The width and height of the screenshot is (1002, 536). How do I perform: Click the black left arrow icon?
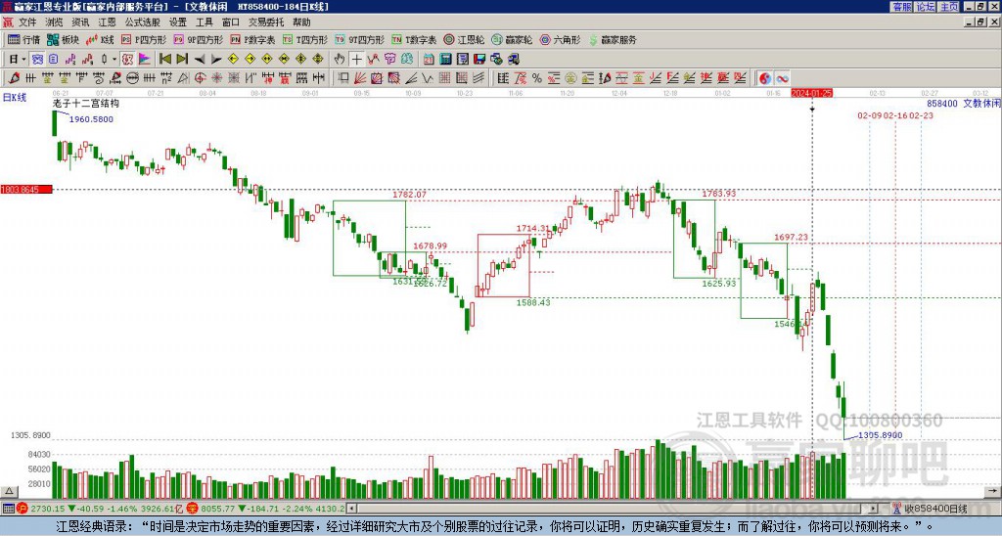200,60
